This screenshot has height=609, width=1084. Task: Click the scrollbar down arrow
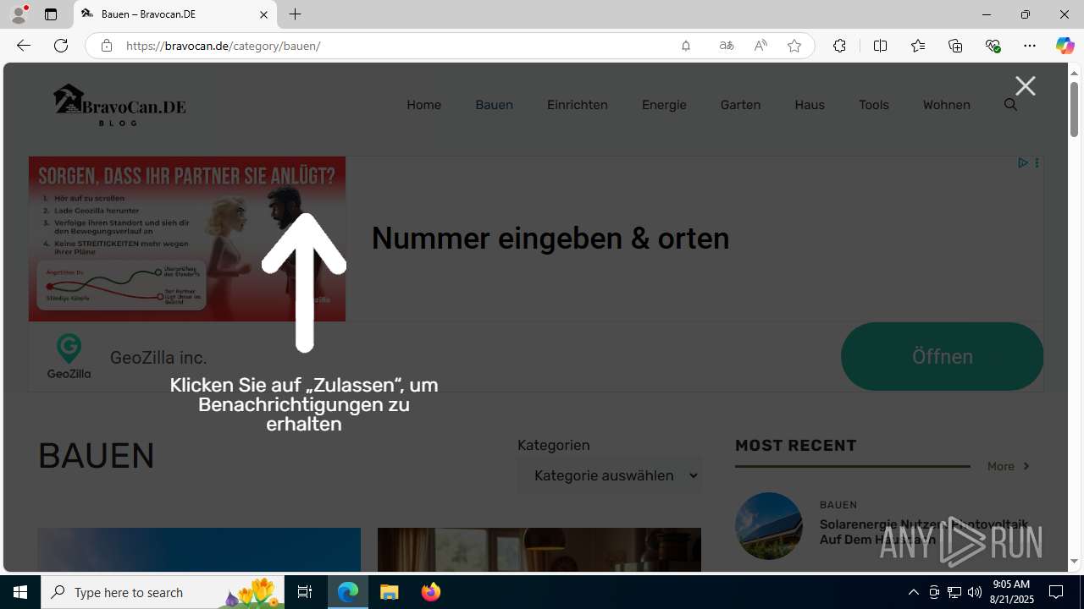[x=1074, y=562]
